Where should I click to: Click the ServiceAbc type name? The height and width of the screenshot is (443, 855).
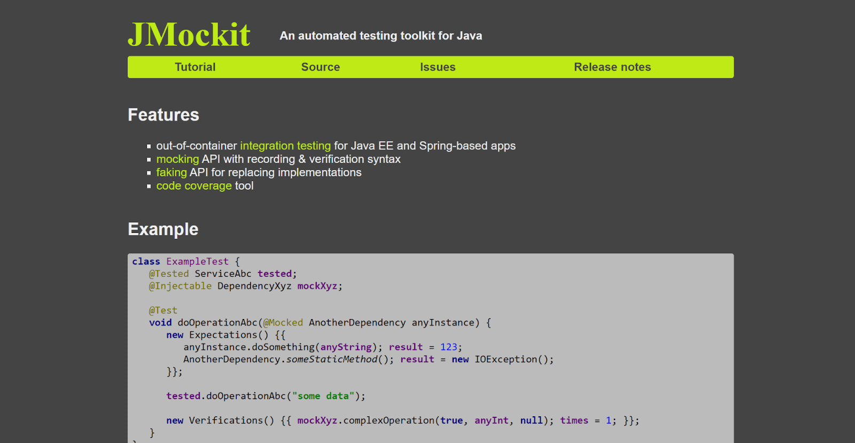coord(223,274)
